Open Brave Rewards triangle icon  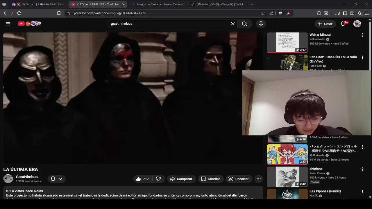pyautogui.click(x=288, y=13)
